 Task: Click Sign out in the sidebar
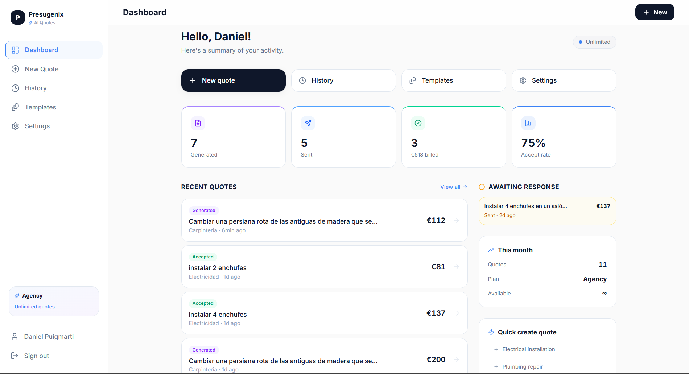click(x=54, y=356)
